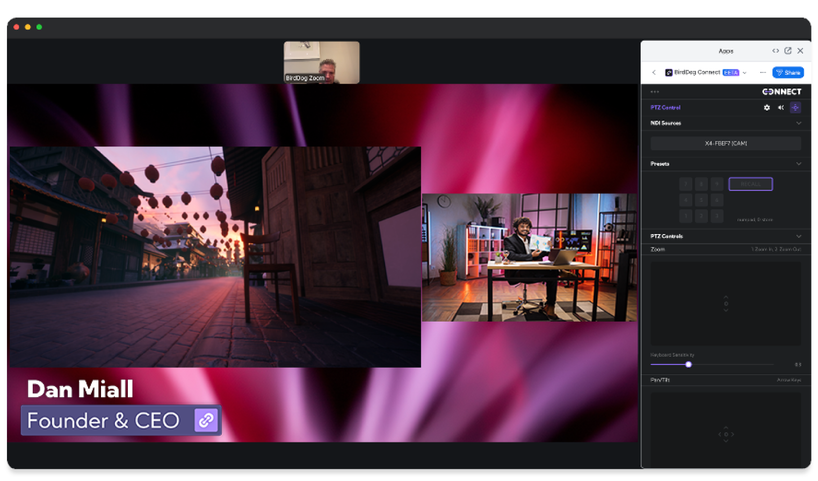Toggle the purple PTZ joystick mode icon
Viewport: 818px width, 481px height.
795,107
